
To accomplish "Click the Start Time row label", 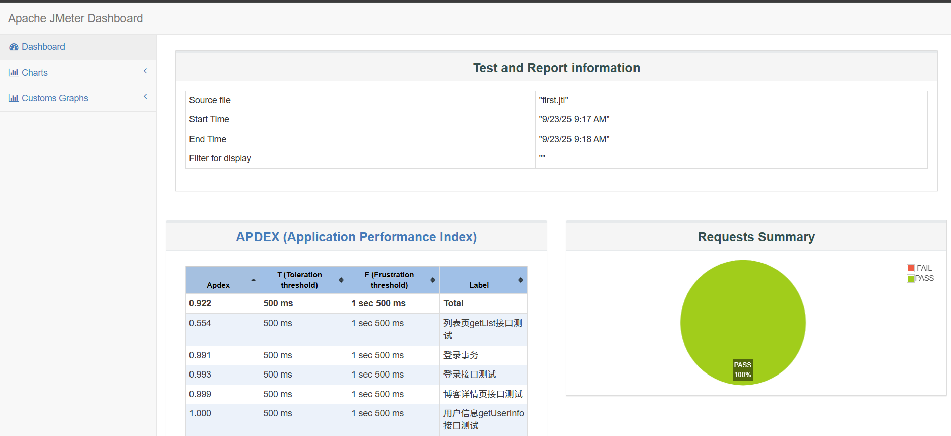I will [209, 119].
